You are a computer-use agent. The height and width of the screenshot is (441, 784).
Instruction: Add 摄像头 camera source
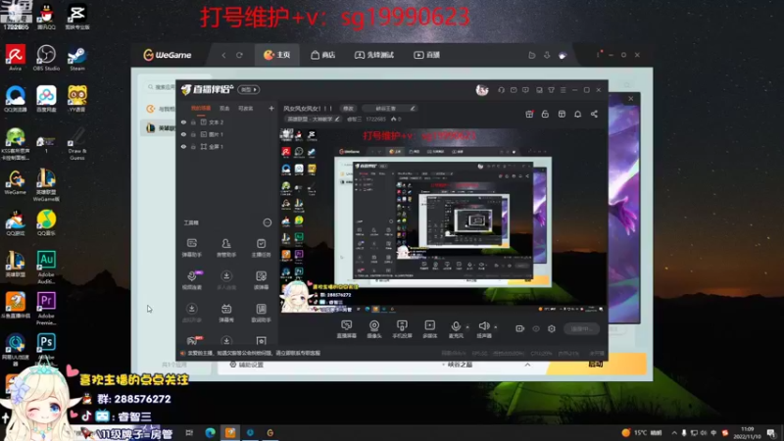(374, 329)
